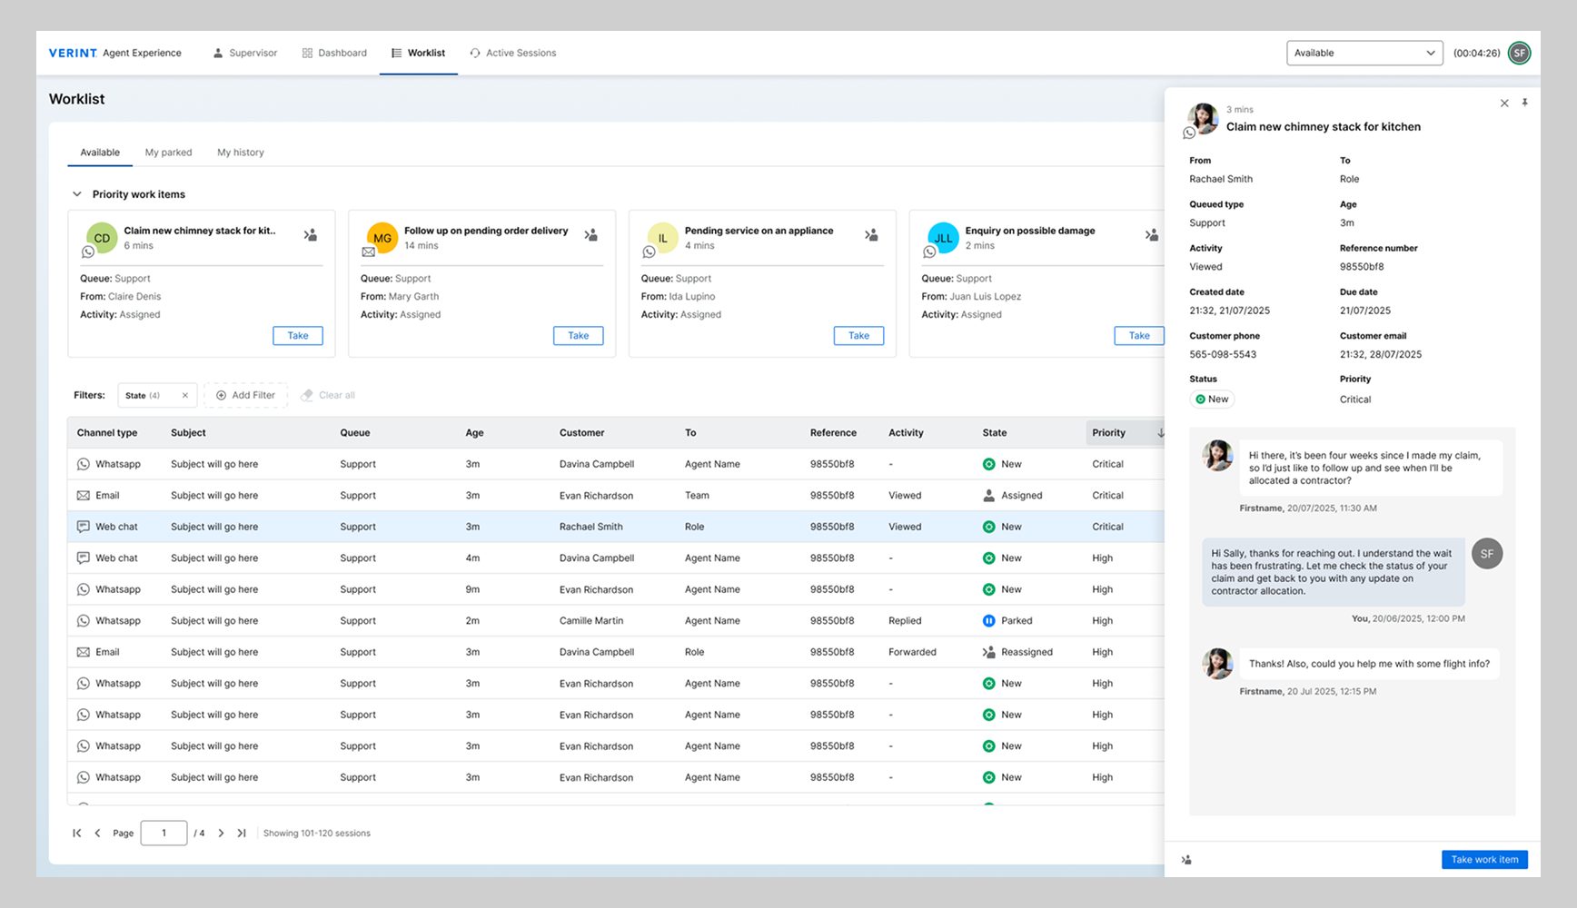Click the pin icon in details panel
The image size is (1577, 908).
[x=1524, y=103]
